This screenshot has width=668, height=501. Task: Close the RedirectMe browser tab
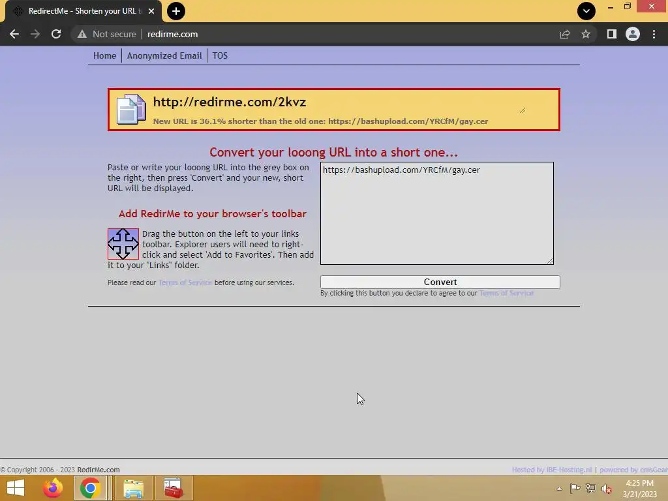pyautogui.click(x=151, y=11)
